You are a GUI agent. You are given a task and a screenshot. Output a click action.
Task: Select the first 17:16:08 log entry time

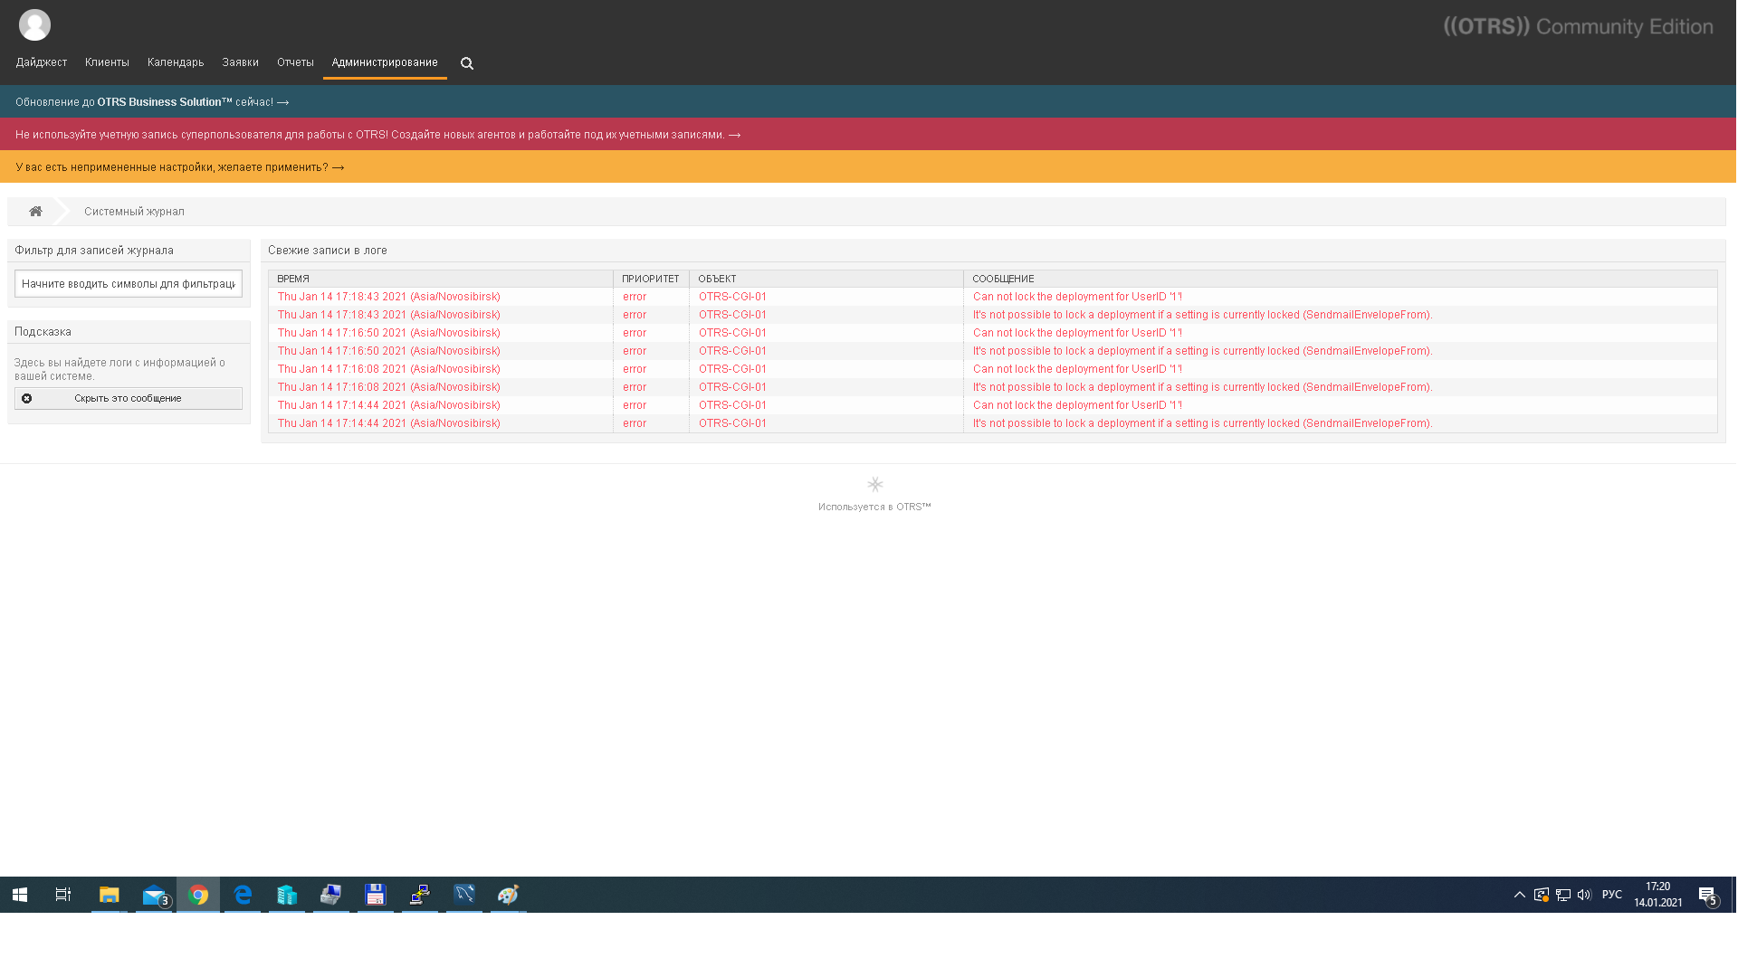click(389, 369)
